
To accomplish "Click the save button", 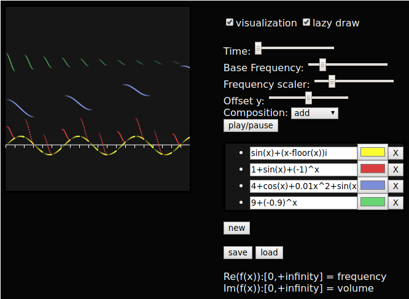I will pyautogui.click(x=238, y=252).
